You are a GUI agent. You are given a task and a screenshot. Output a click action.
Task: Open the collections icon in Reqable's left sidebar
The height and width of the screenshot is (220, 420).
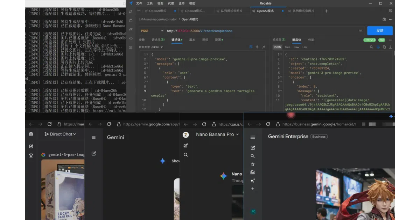click(x=131, y=20)
